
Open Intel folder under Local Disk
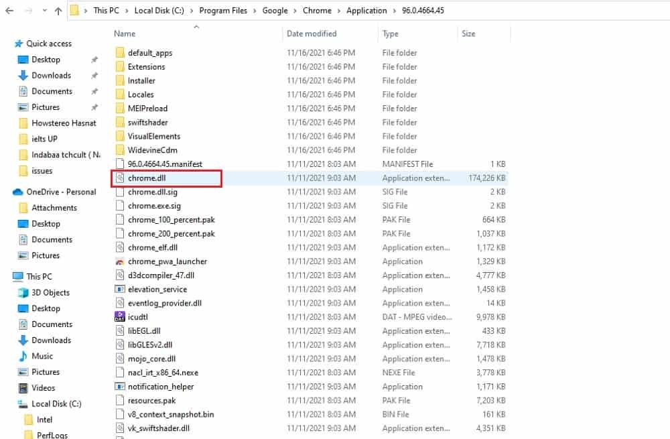44,420
